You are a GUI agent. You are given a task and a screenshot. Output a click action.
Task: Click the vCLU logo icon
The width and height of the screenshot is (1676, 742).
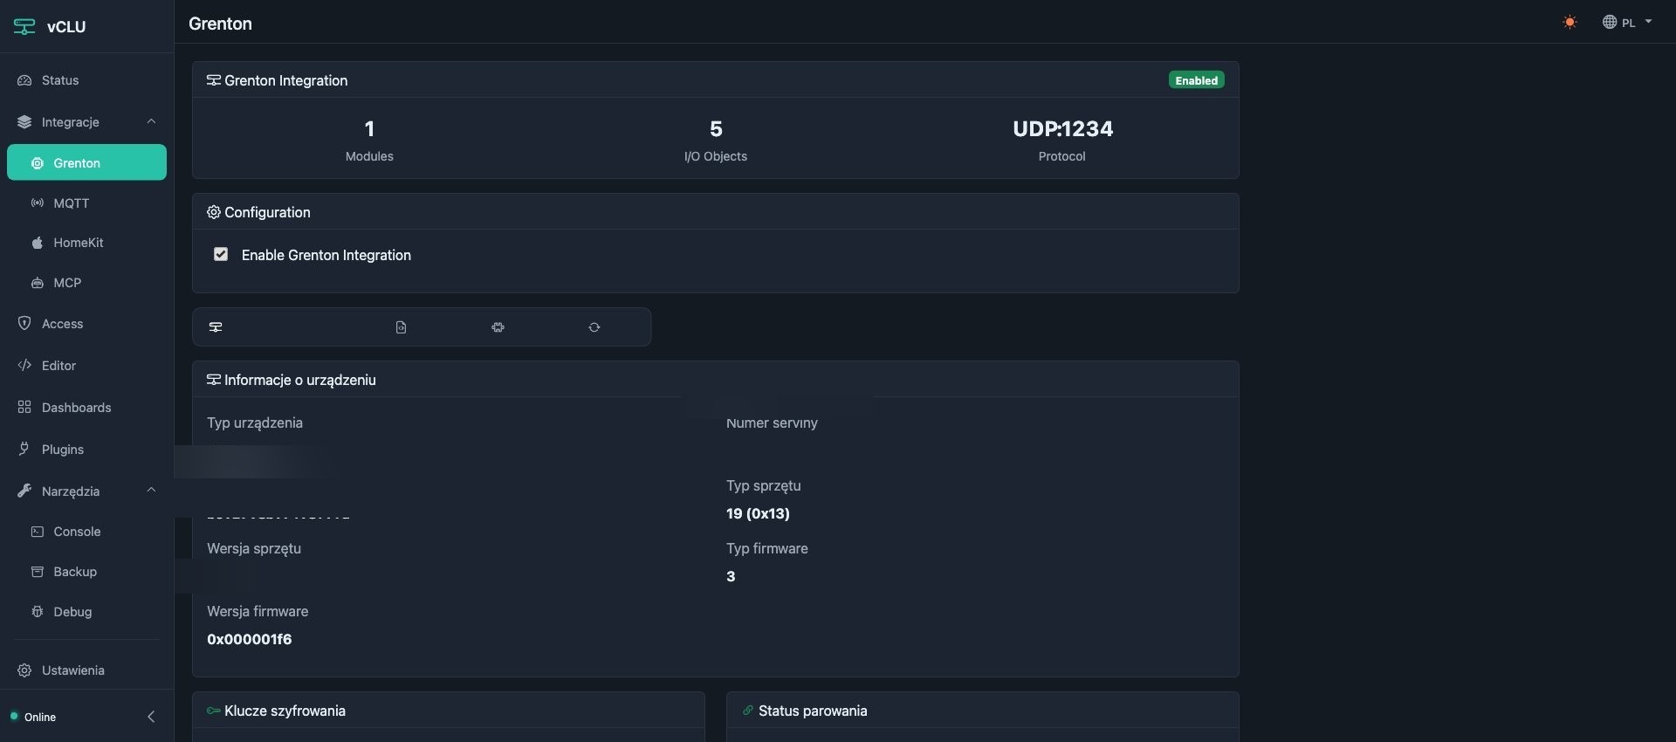(24, 26)
